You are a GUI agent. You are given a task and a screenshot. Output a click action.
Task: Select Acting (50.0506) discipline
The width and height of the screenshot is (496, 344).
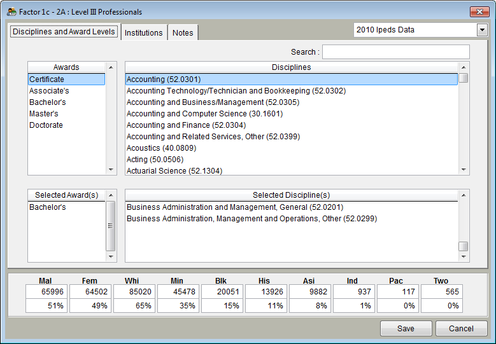(x=292, y=159)
